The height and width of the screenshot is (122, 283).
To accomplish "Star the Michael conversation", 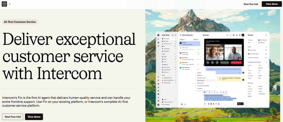I will tap(227, 35).
